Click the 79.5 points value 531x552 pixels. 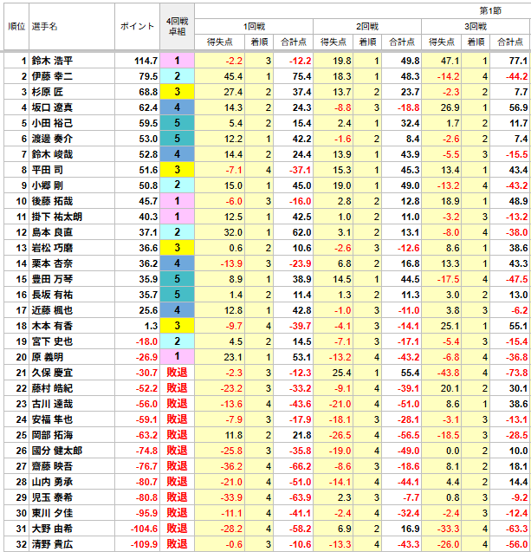coord(148,76)
